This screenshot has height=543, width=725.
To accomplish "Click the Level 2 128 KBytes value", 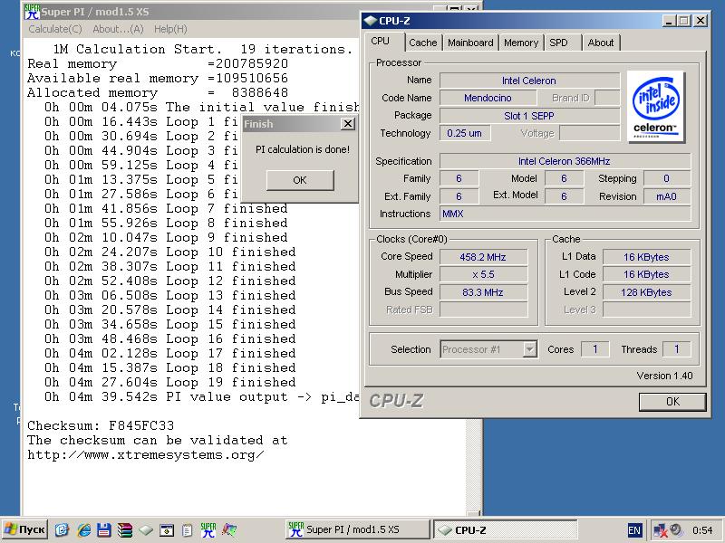I will tap(646, 292).
